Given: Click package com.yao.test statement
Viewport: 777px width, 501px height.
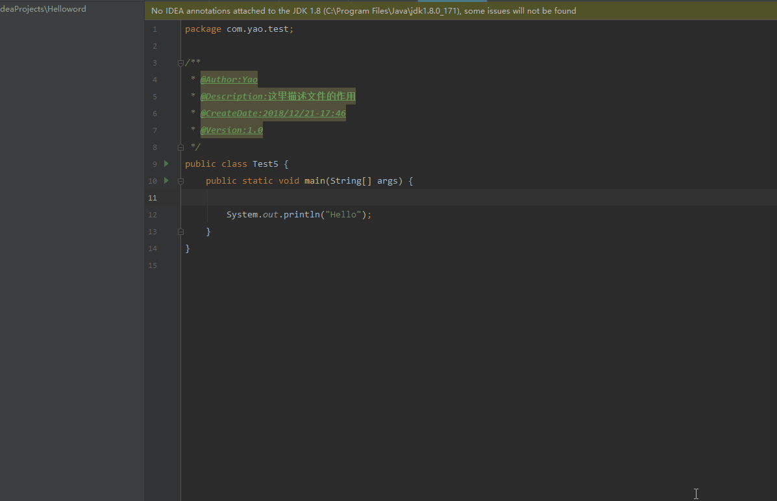Looking at the screenshot, I should [240, 29].
